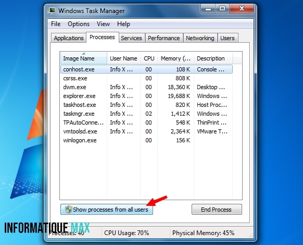Click Physical Memory: 45% in status bar
The height and width of the screenshot is (245, 303).
click(x=203, y=233)
